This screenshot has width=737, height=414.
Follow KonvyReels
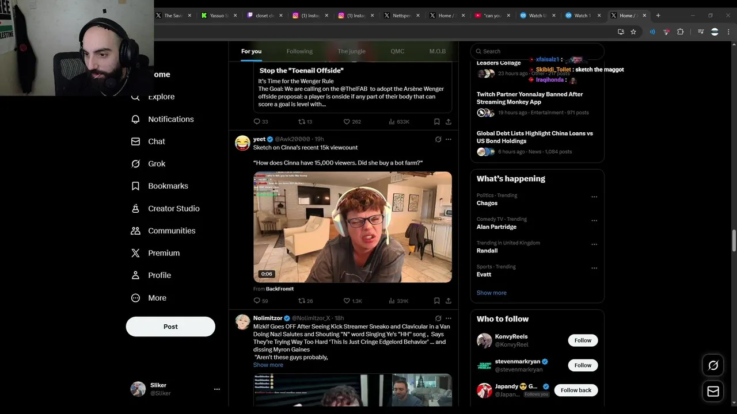pos(583,340)
